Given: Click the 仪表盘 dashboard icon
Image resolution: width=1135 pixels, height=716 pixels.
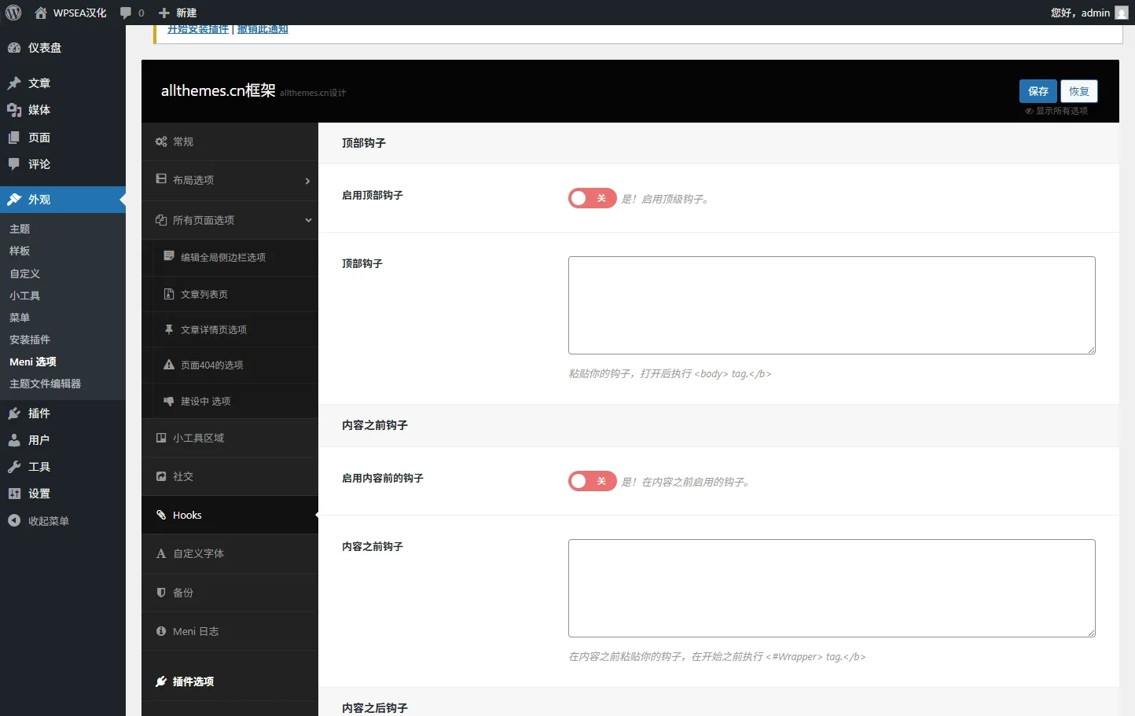Looking at the screenshot, I should pos(14,48).
